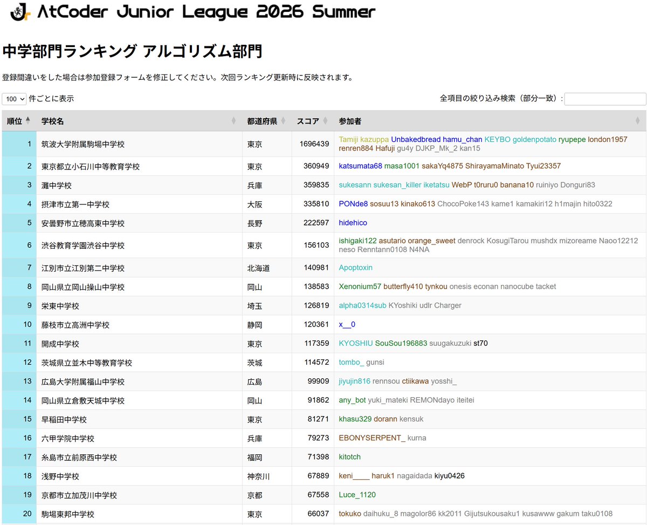647x525 pixels.
Task: Open the 100 entries-per-page dropdown
Action: point(14,99)
